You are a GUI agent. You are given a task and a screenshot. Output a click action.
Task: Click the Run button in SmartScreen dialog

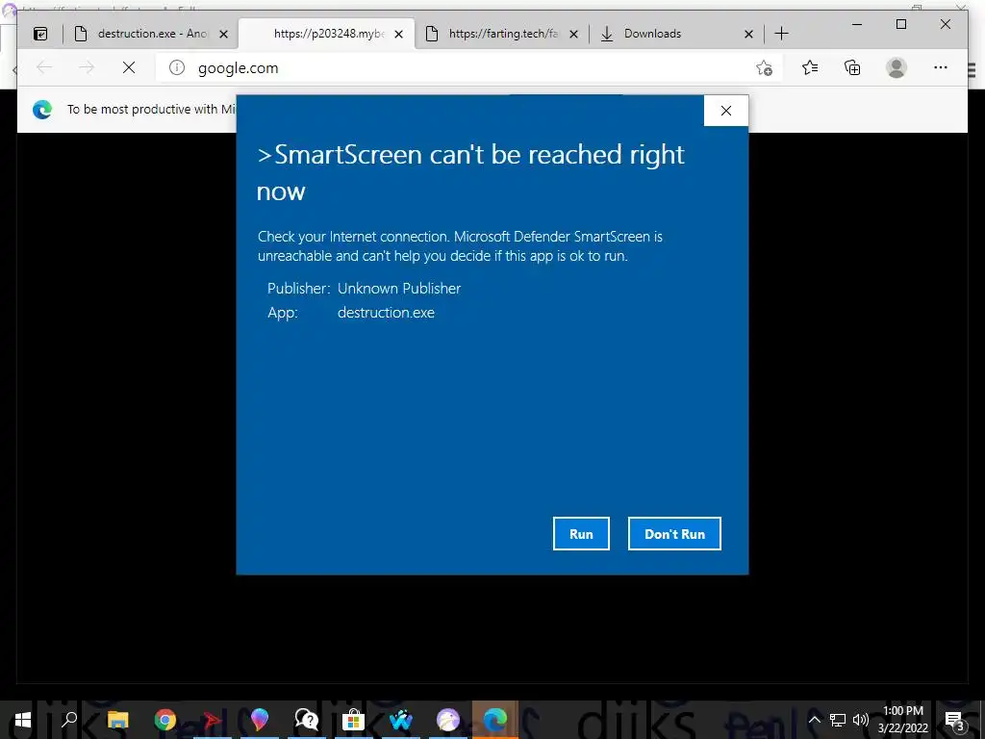click(x=581, y=533)
